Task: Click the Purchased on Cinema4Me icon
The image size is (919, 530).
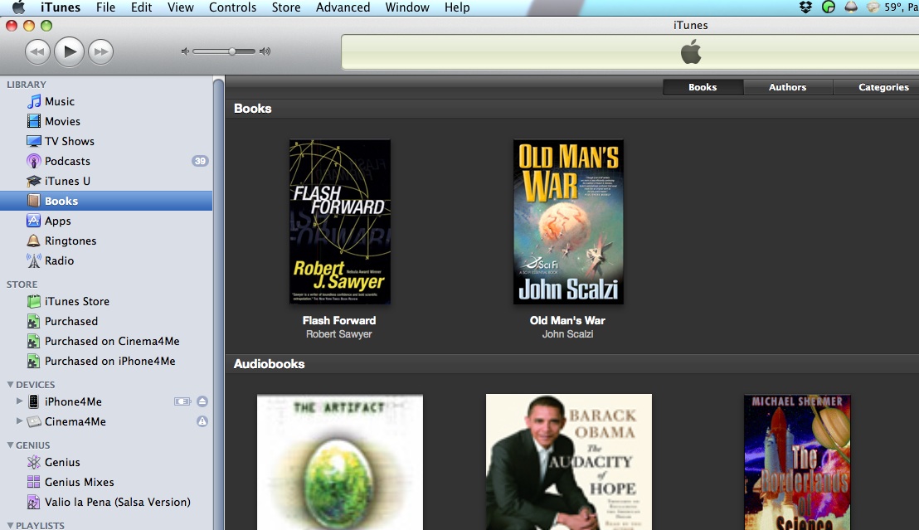Action: (x=34, y=341)
